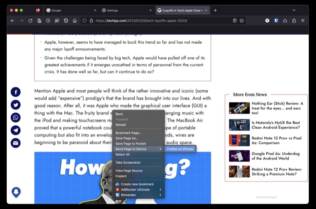Click the restore session icon in toolbar
This screenshot has width=316, height=209.
point(66,20)
